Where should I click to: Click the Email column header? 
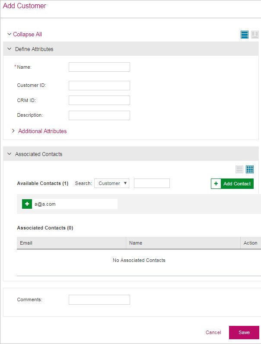26,243
